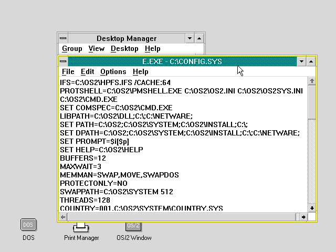The width and height of the screenshot is (336, 252).
Task: Open Help menu in E.EXE editor
Action: pyautogui.click(x=140, y=71)
